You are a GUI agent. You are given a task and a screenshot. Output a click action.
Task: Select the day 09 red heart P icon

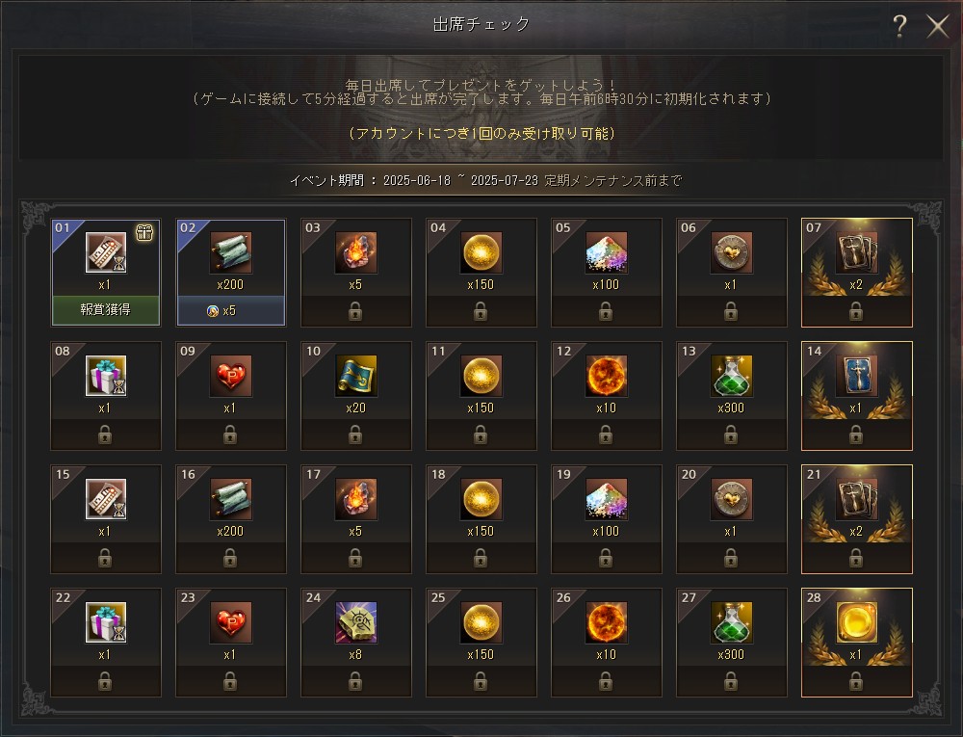coord(231,376)
